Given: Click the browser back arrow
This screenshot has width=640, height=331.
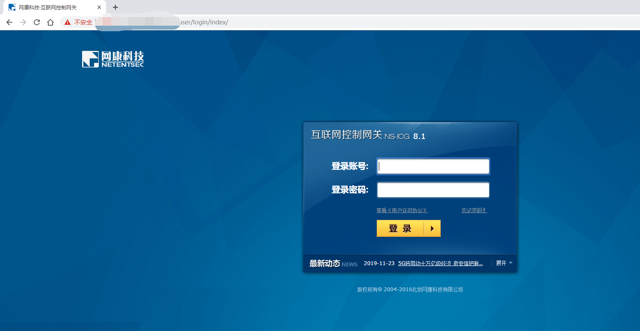Looking at the screenshot, I should click(x=9, y=22).
